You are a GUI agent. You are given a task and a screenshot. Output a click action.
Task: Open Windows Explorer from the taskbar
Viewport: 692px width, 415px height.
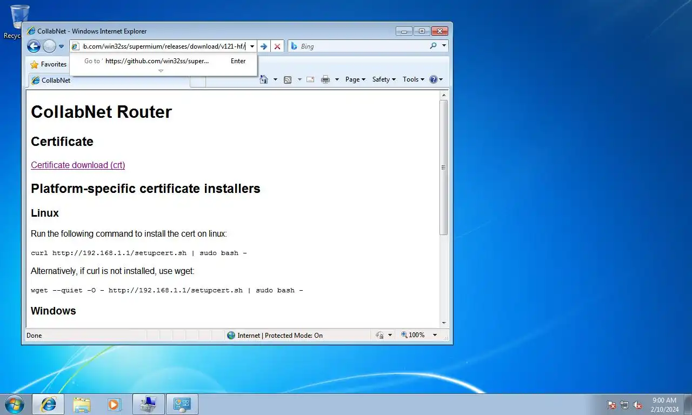82,404
